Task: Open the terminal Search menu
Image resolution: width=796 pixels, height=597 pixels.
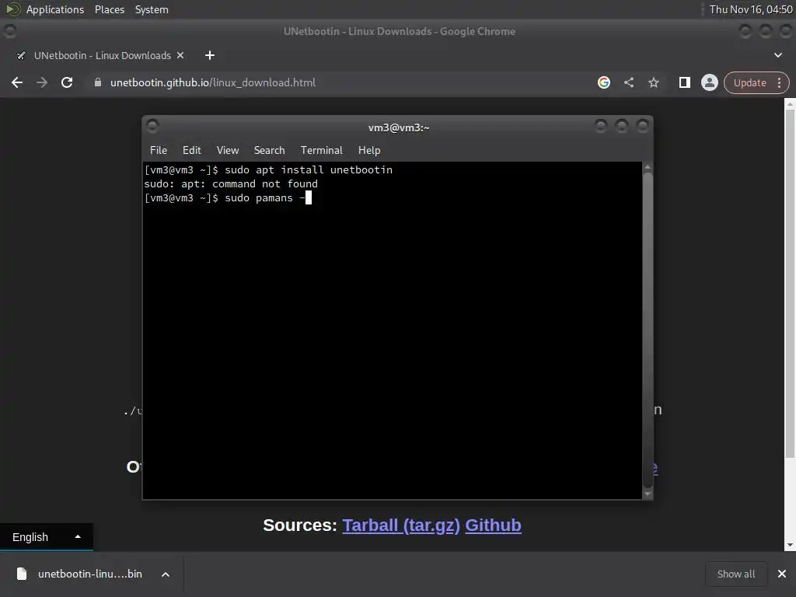Action: click(269, 150)
